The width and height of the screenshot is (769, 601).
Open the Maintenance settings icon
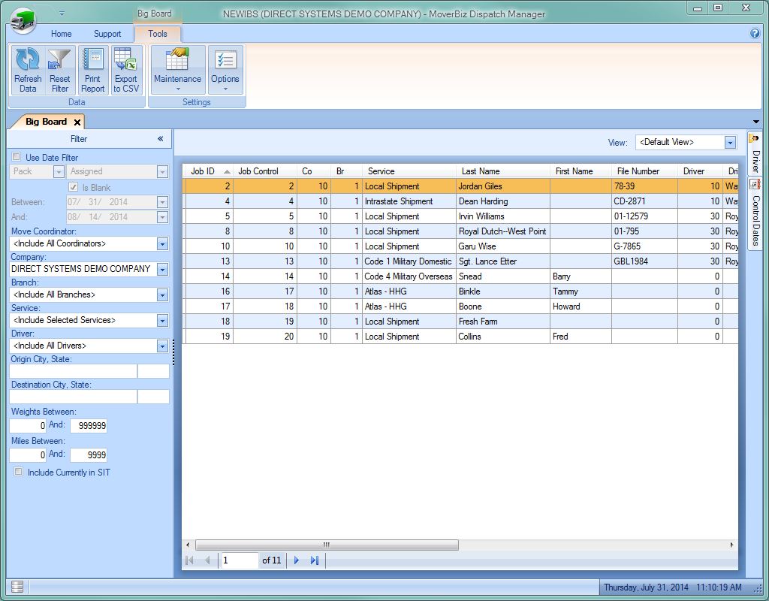pyautogui.click(x=177, y=69)
